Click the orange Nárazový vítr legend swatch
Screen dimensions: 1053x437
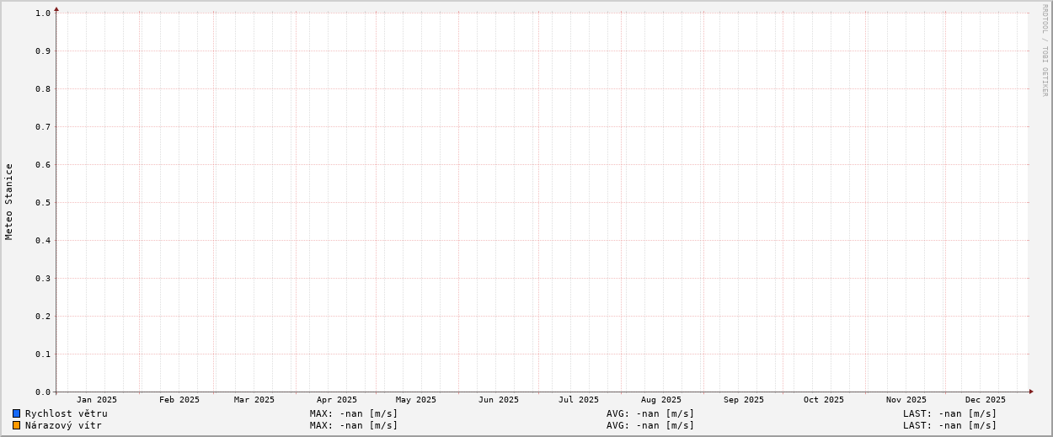[x=16, y=425]
